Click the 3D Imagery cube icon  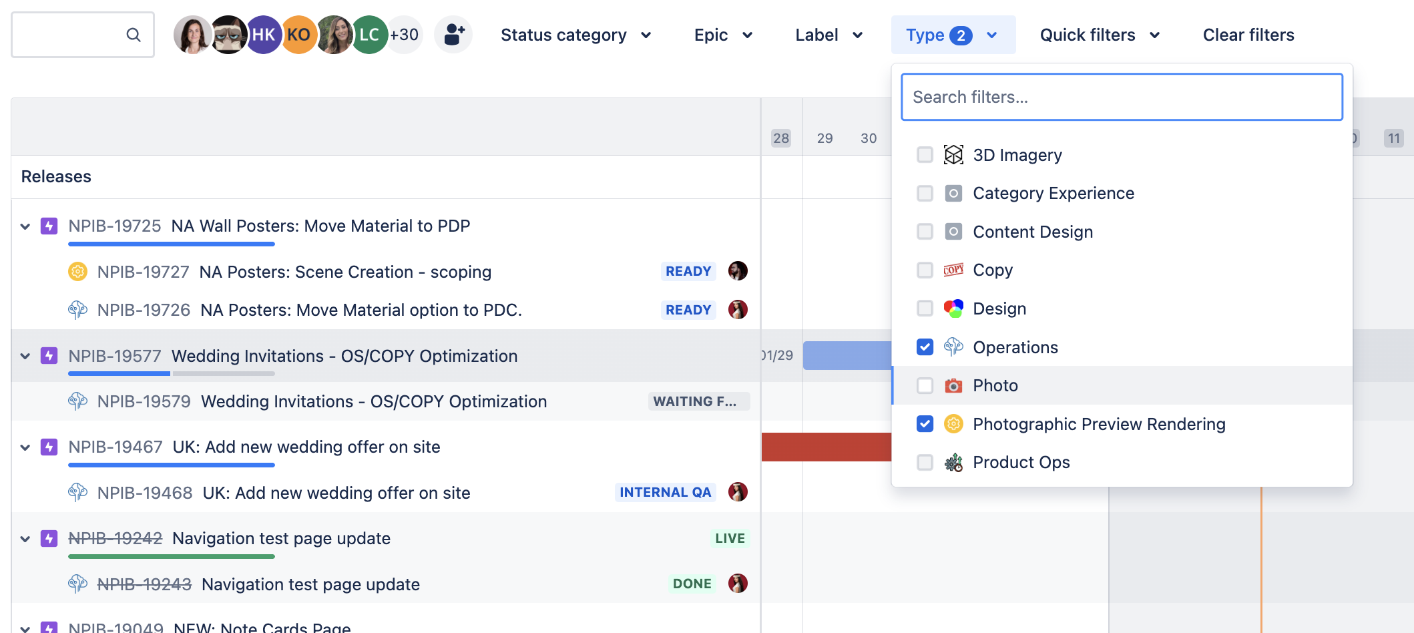point(954,154)
